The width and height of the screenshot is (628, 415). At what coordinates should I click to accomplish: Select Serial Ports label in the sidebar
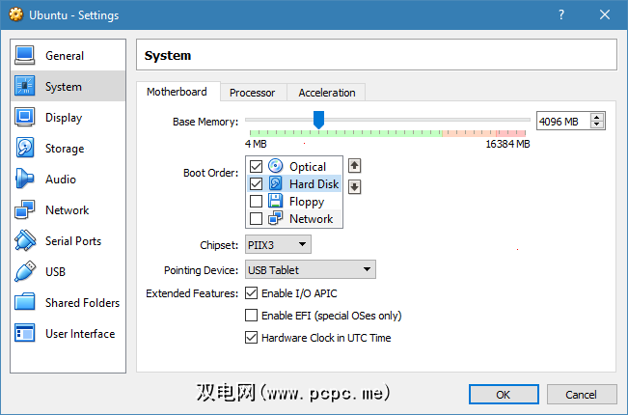[x=73, y=240]
